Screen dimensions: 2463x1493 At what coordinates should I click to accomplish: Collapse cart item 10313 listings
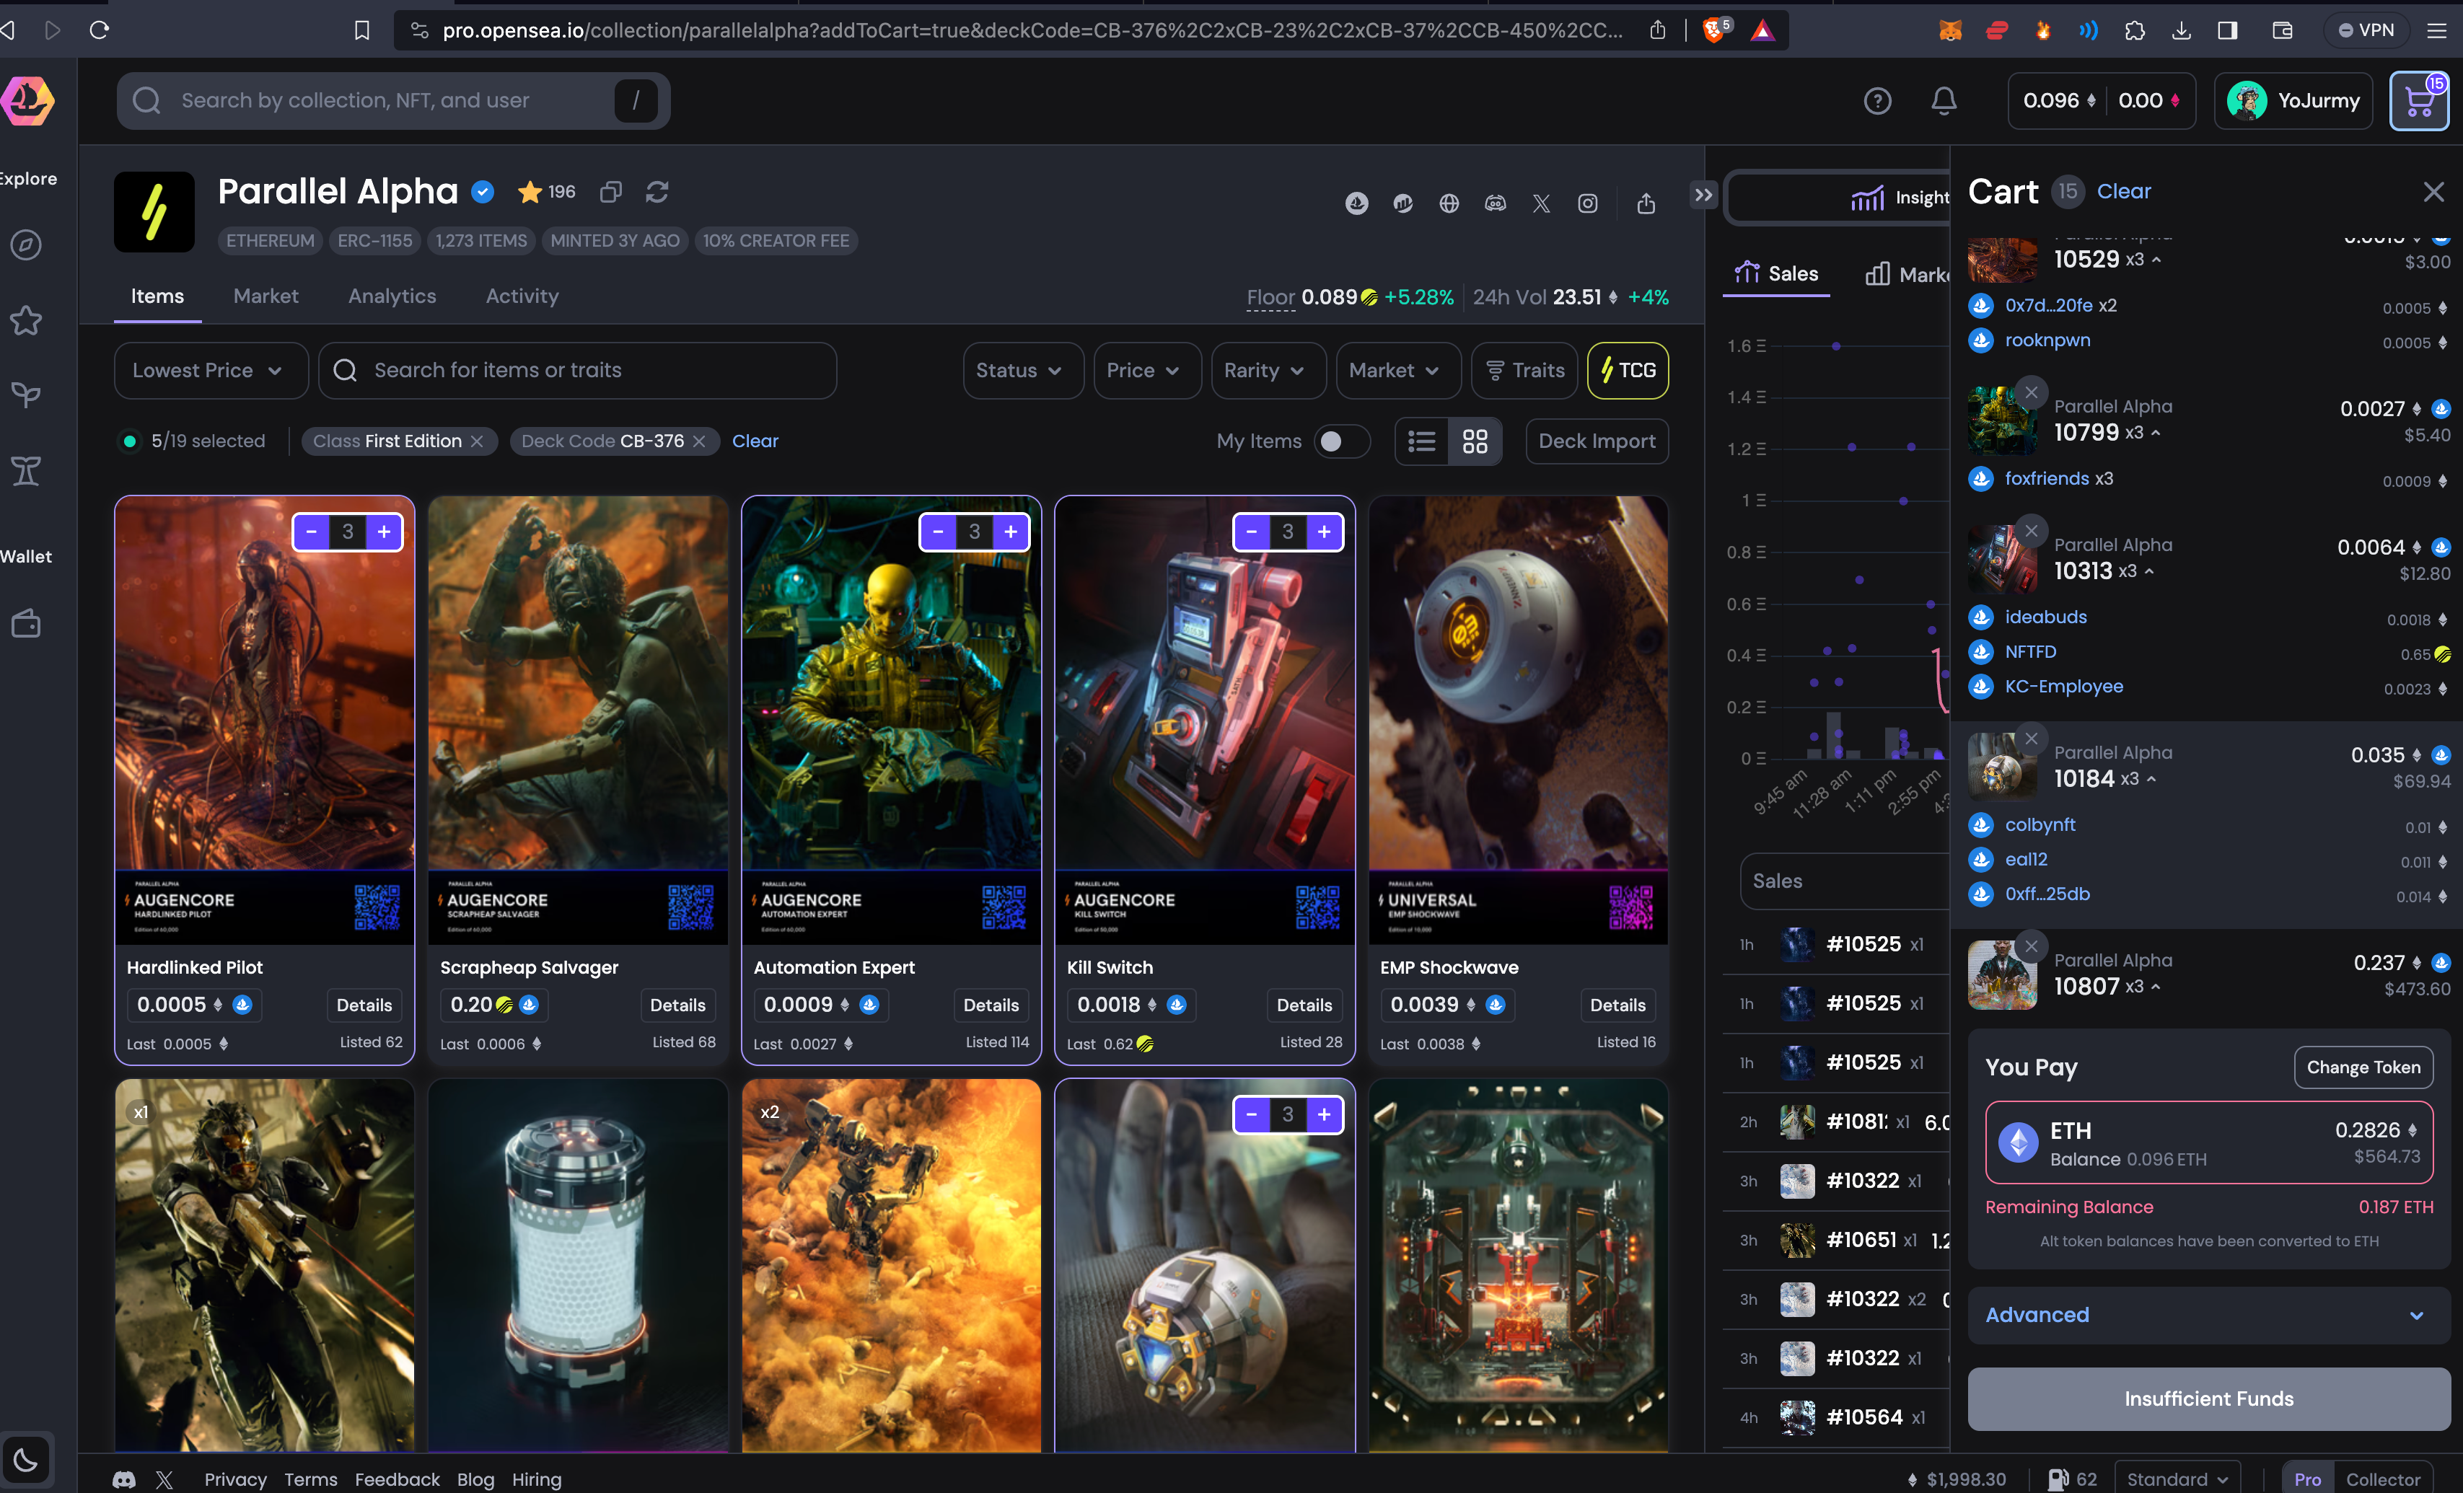[2149, 571]
